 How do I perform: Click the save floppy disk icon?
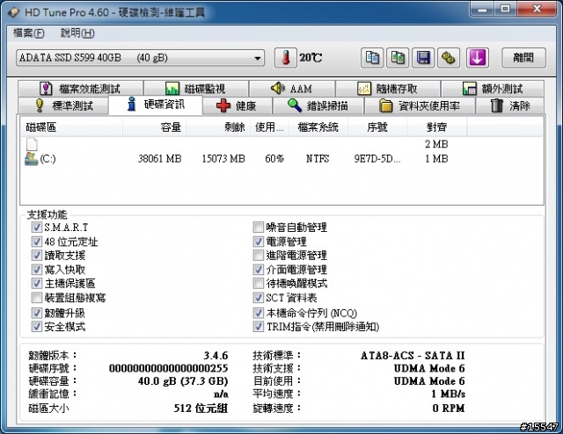click(423, 58)
